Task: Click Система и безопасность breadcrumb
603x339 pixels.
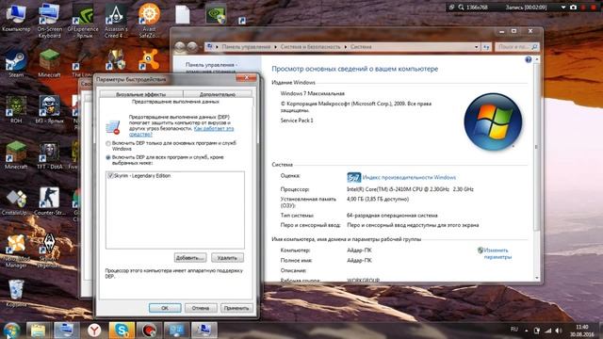Action: pyautogui.click(x=310, y=47)
